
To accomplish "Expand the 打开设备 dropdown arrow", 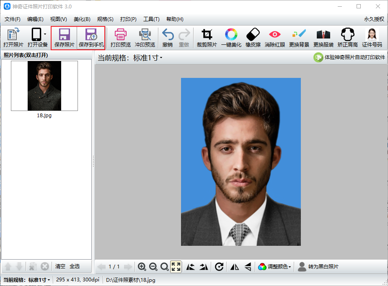I will [x=45, y=34].
